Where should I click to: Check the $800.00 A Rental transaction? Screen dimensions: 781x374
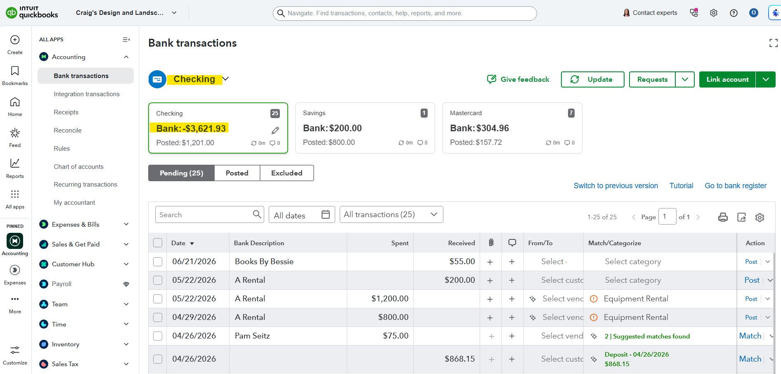[x=158, y=317]
